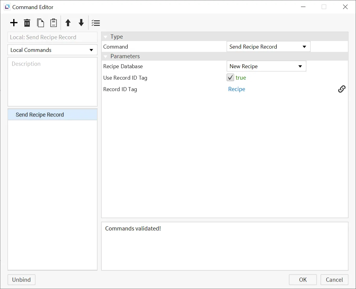
Task: Open the Local Commands dropdown
Action: click(x=52, y=50)
